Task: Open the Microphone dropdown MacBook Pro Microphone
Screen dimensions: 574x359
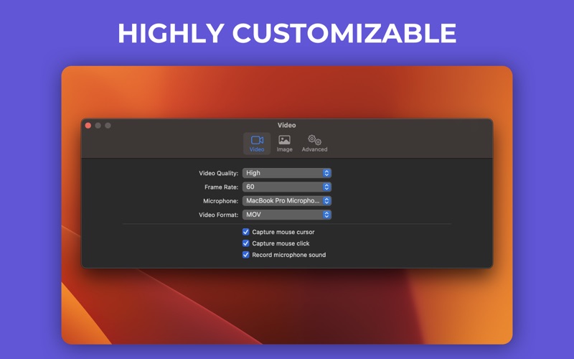Action: (287, 201)
